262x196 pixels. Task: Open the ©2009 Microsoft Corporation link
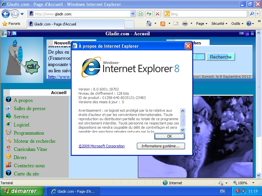[102, 146]
